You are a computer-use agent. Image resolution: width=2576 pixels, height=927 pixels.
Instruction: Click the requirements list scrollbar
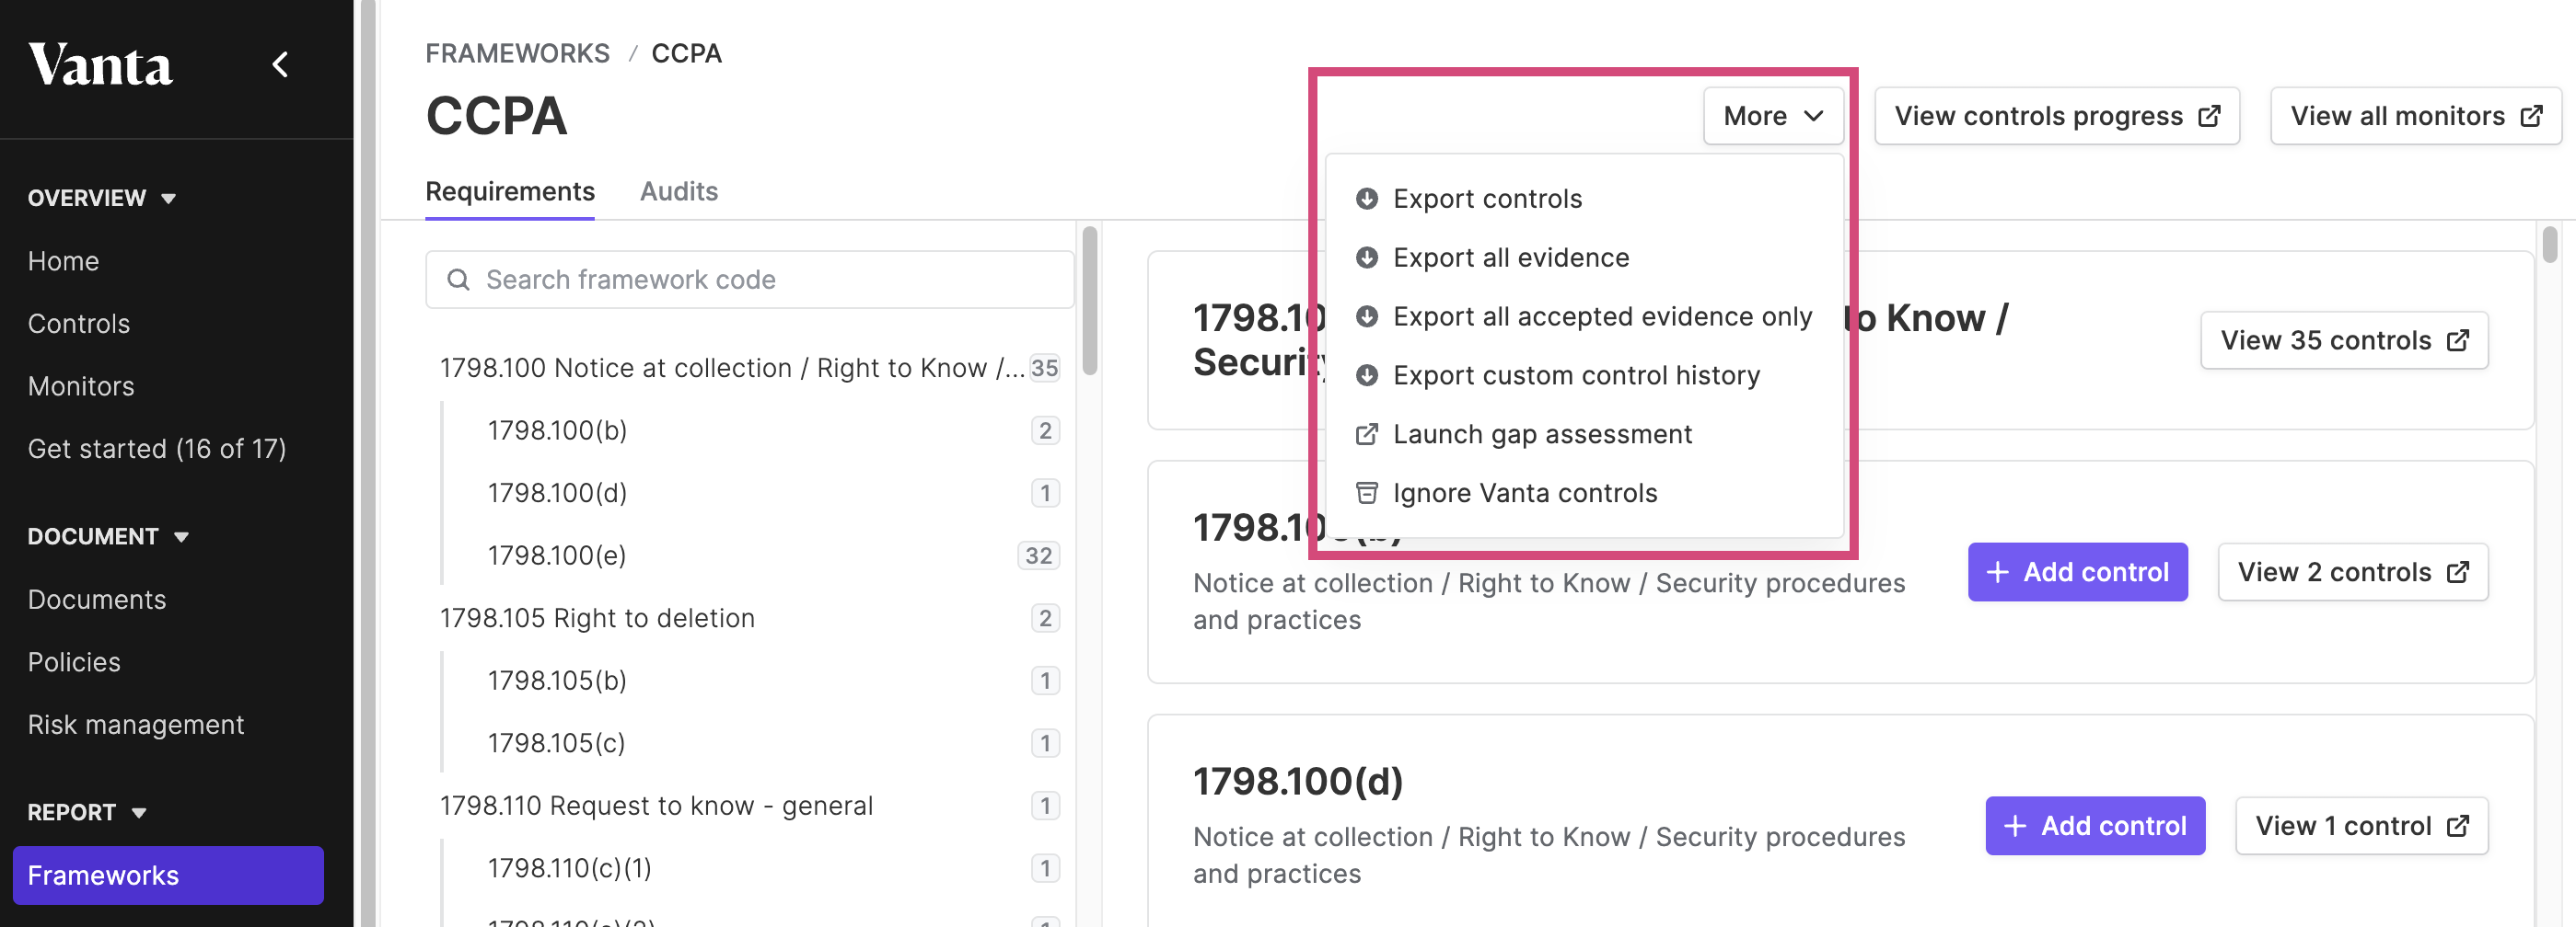[1089, 302]
